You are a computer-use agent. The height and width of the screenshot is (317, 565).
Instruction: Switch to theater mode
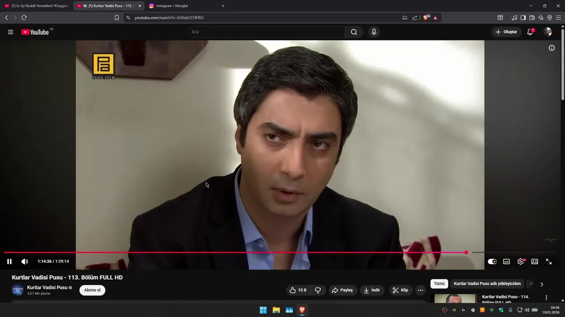(x=535, y=262)
